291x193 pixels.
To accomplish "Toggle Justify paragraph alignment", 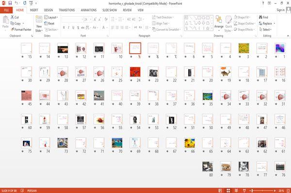I will [127, 28].
